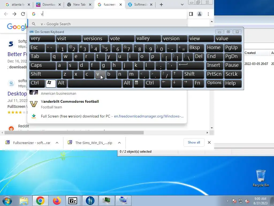The image size is (274, 206).
Task: Select 'v - Google Search' suggestion
Action: tap(107, 24)
